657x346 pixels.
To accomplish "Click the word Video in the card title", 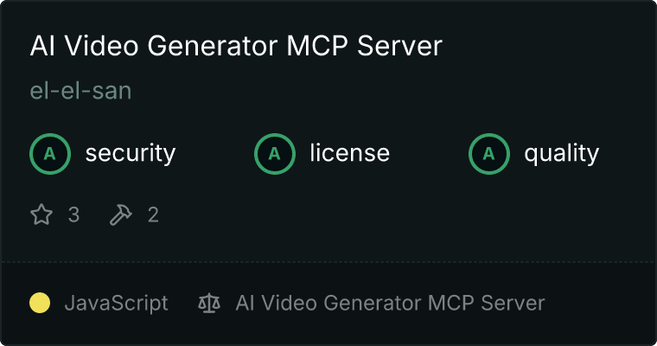I will pyautogui.click(x=101, y=45).
